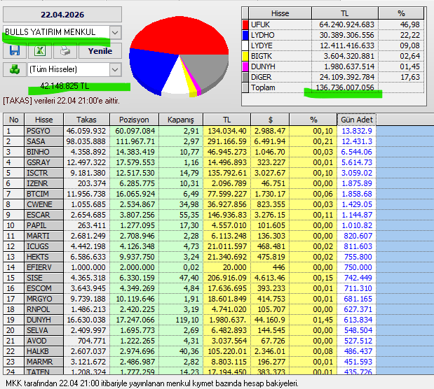
Task: Click the yellow BIGTK color swatch
Action: pos(245,56)
